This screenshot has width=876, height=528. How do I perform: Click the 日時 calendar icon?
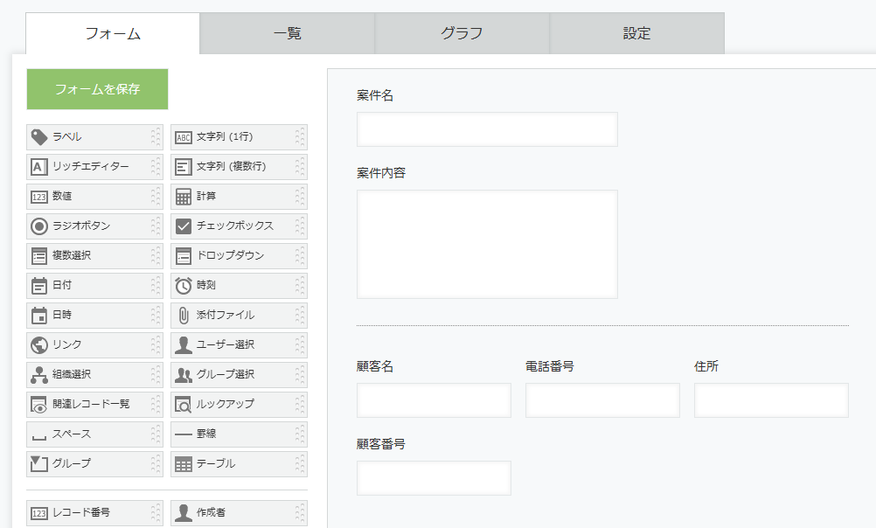pyautogui.click(x=39, y=315)
